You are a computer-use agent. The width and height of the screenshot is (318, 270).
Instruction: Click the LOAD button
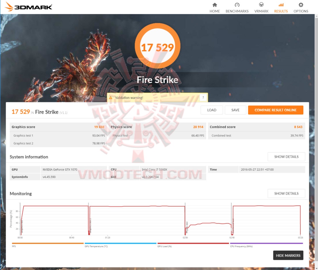212,110
